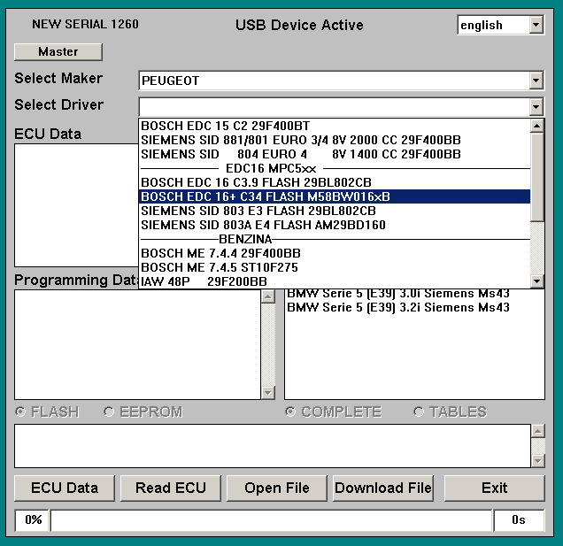Click message log scroll up arrow
The image size is (563, 546).
coord(538,431)
